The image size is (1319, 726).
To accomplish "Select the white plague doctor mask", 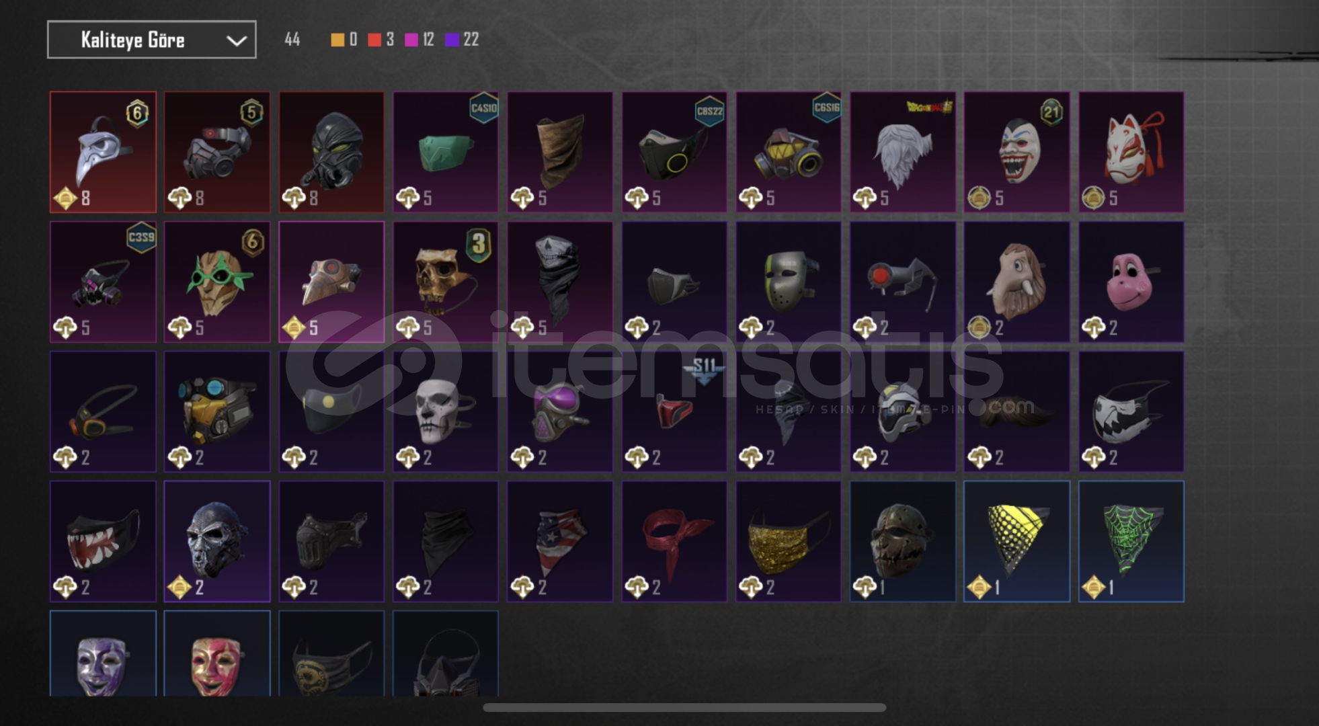I will 103,152.
